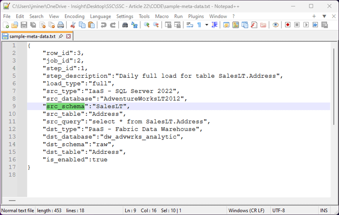The height and width of the screenshot is (215, 339).
Task: Click the Paste clipboard icon
Action: click(92, 25)
